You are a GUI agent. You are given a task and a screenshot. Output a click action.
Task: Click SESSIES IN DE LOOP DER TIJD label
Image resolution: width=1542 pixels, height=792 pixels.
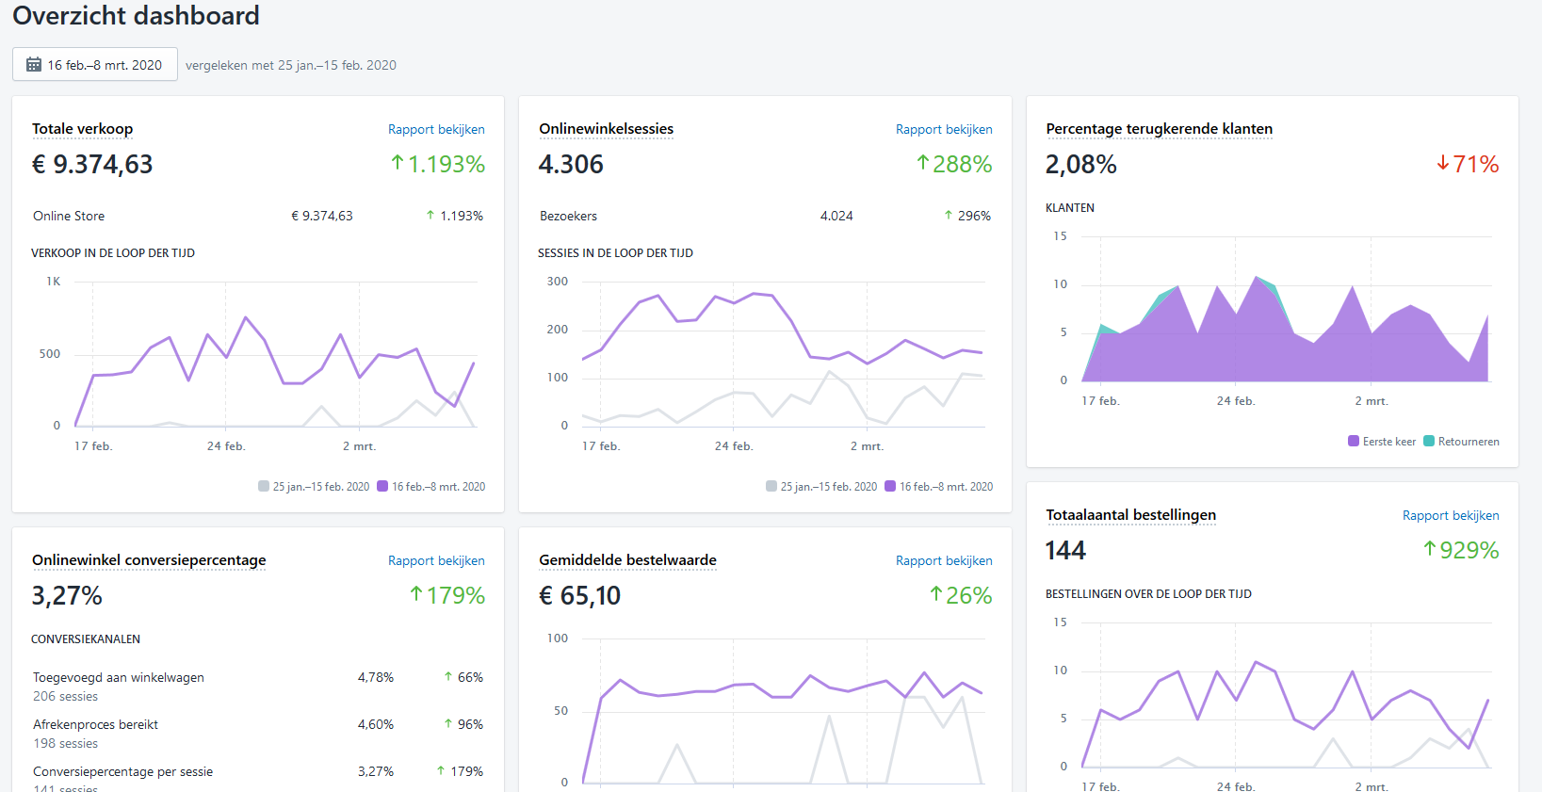pos(615,253)
